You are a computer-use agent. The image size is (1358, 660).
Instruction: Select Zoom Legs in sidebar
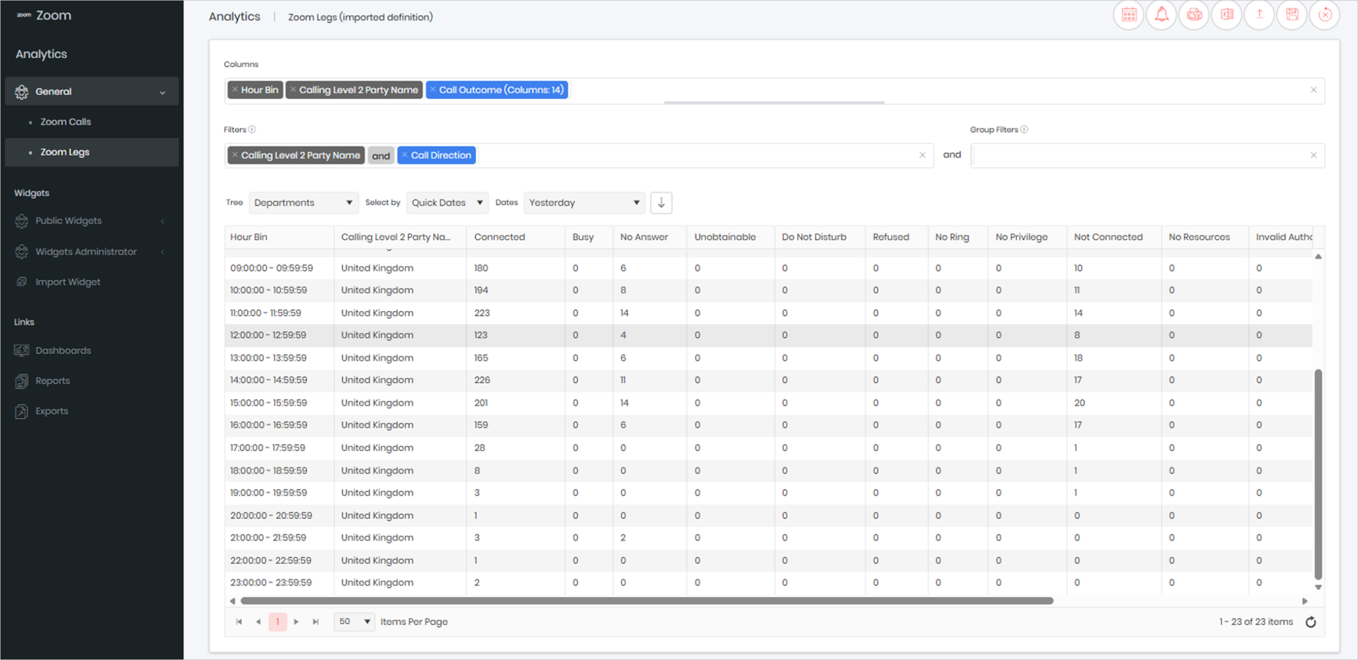point(92,152)
